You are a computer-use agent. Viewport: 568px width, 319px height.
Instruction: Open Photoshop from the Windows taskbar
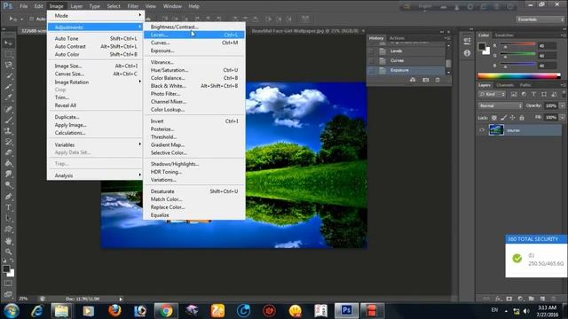coord(346,310)
